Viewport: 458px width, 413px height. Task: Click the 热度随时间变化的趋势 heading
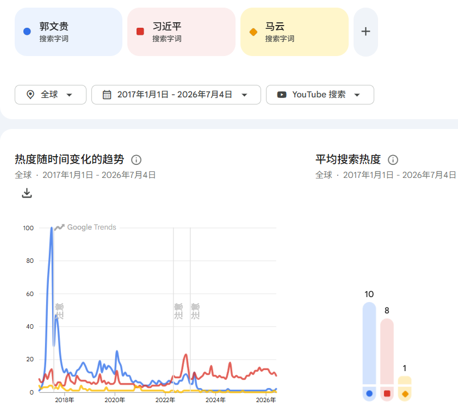coord(70,159)
